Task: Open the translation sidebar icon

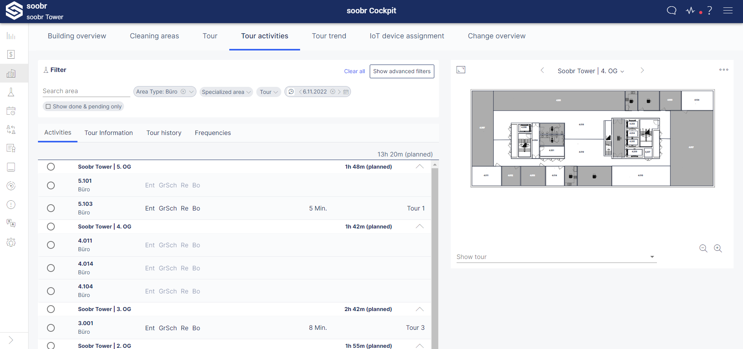Action: pos(11,223)
